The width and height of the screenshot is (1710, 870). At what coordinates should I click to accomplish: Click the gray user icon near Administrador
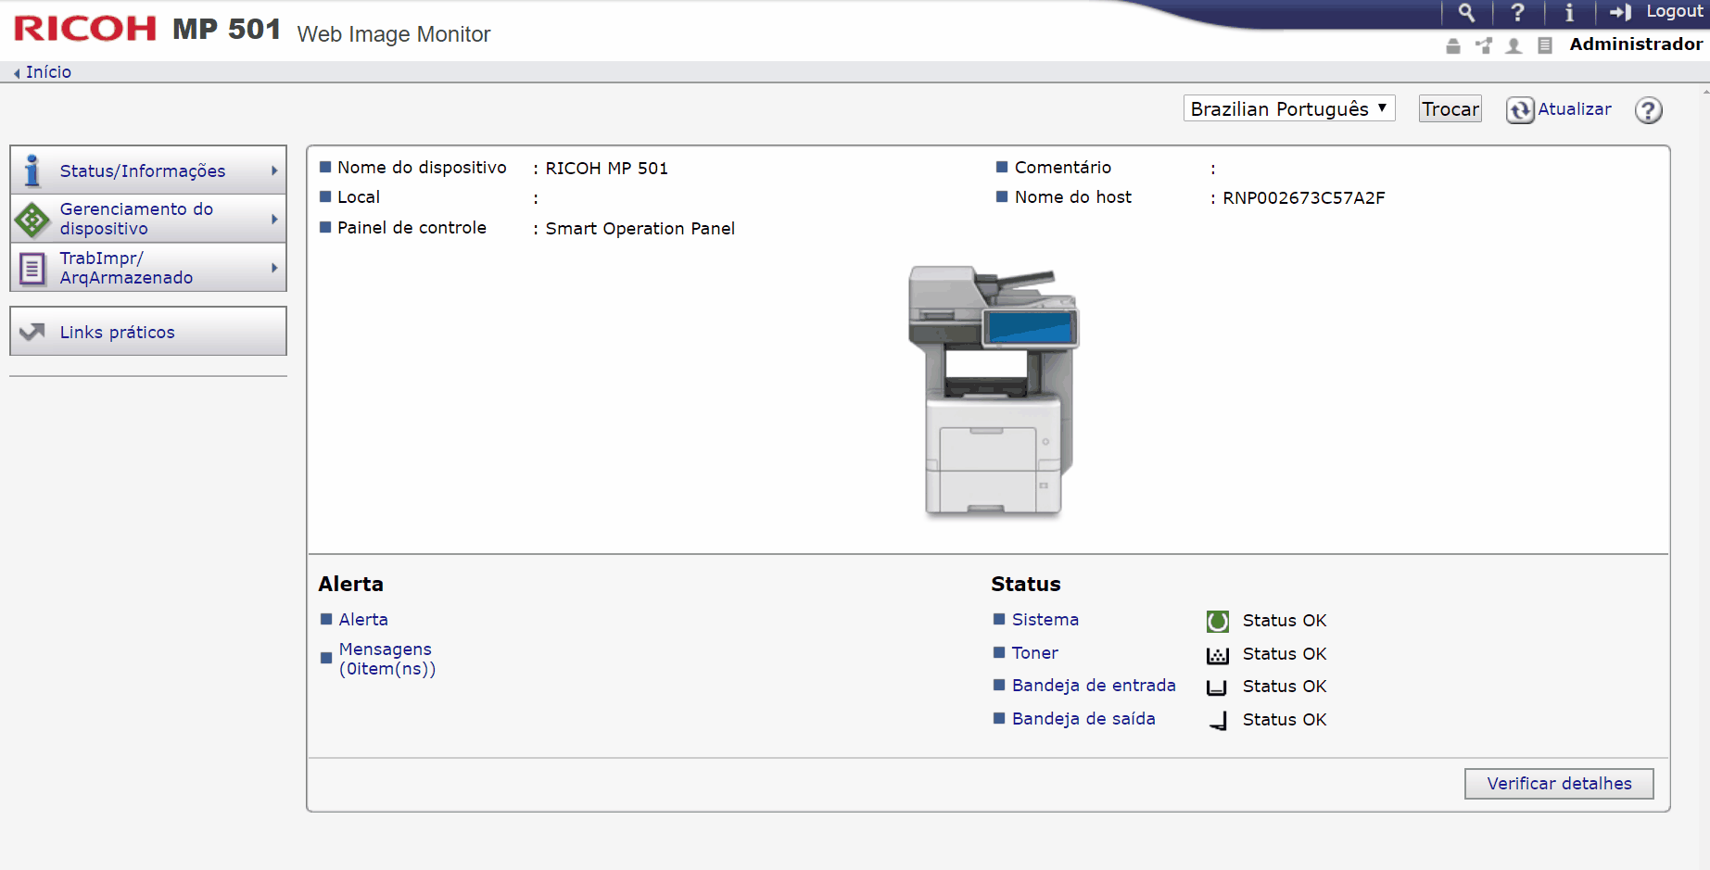(1514, 45)
